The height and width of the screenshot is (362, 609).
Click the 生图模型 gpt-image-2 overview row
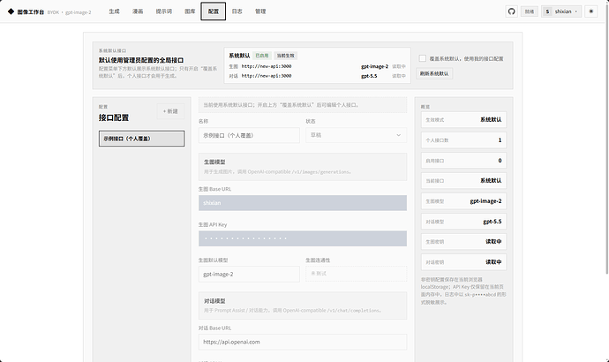pyautogui.click(x=463, y=201)
